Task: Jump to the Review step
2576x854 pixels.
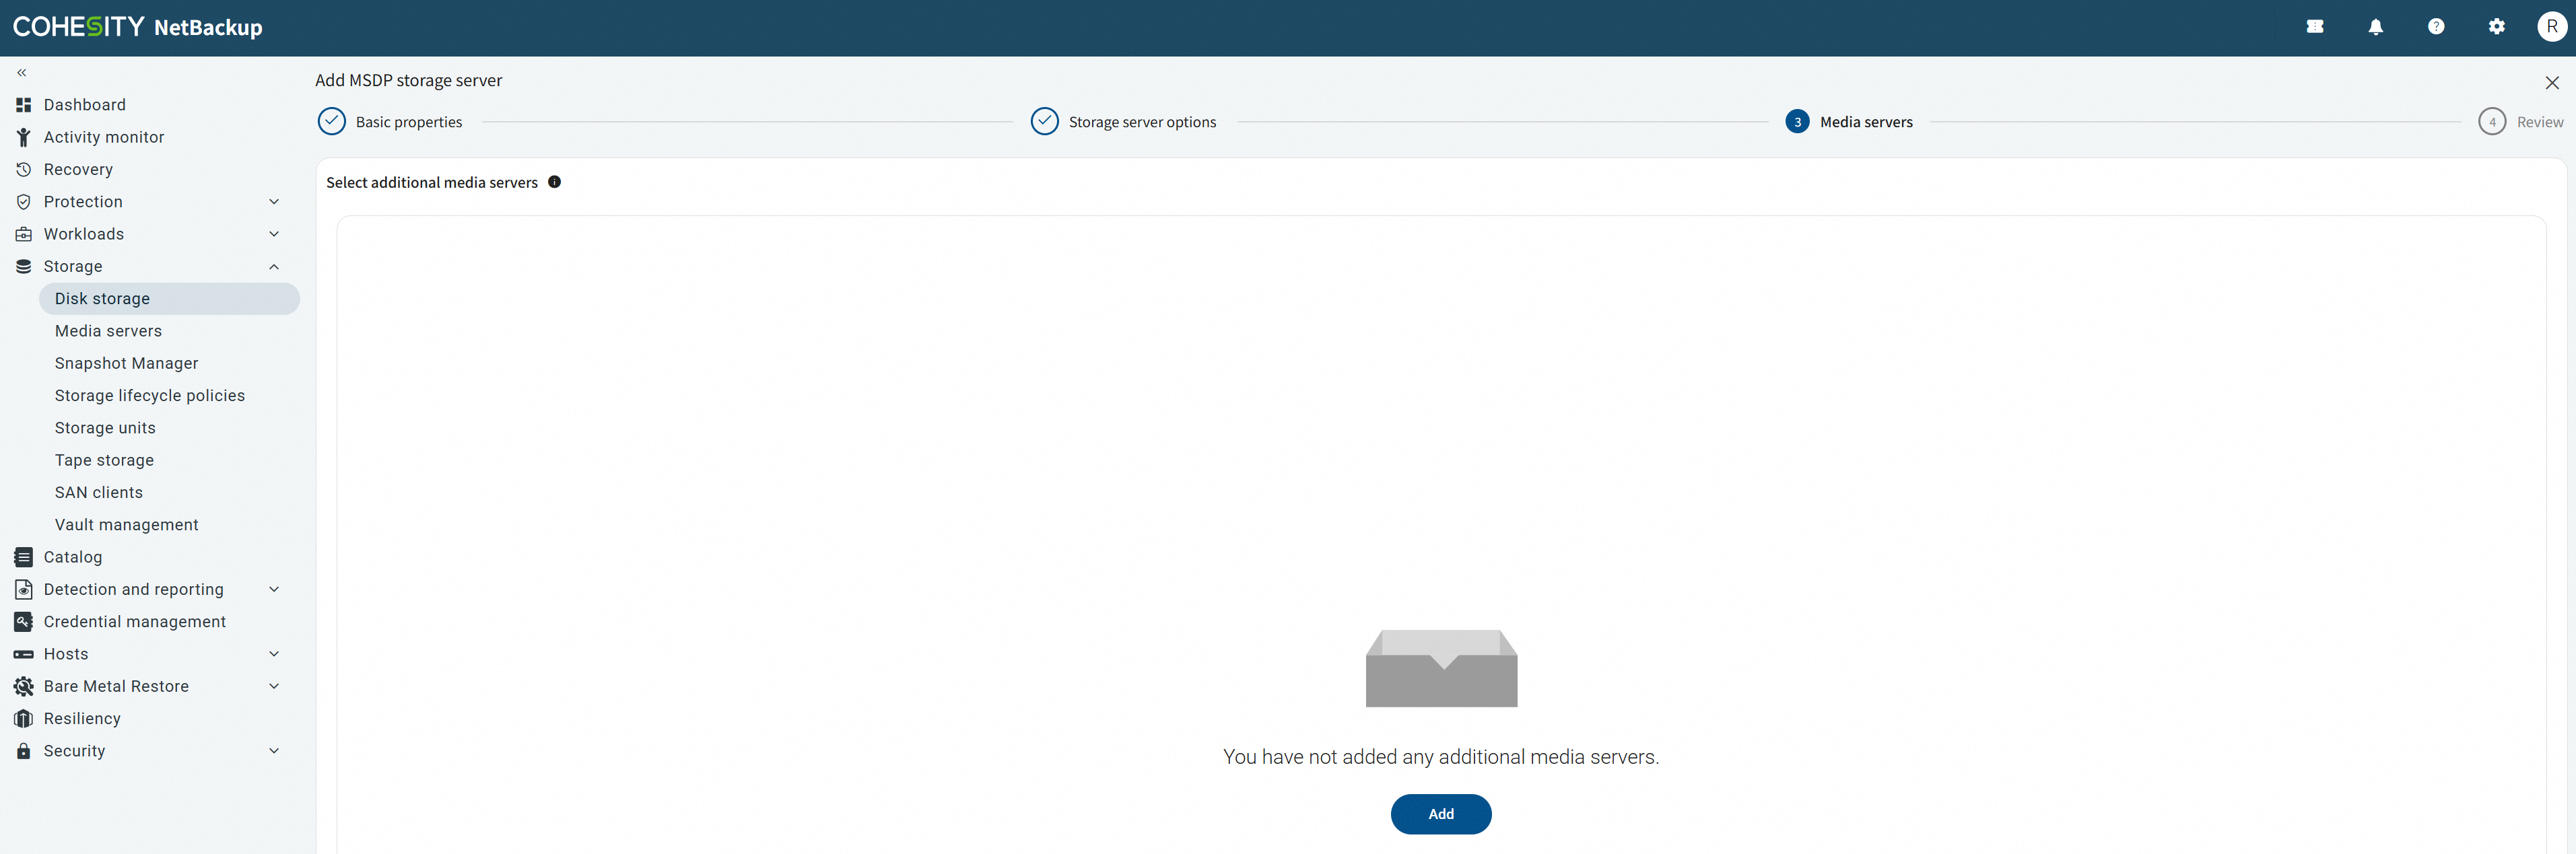Action: tap(2540, 122)
